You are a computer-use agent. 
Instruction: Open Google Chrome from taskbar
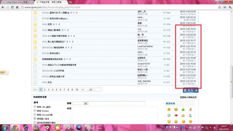click(15, 128)
